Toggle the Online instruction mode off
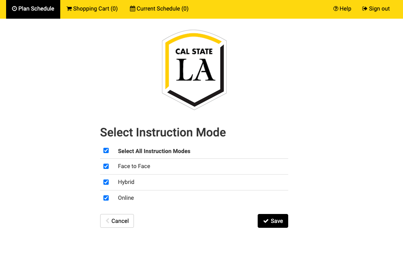The width and height of the screenshot is (403, 255). (x=106, y=198)
